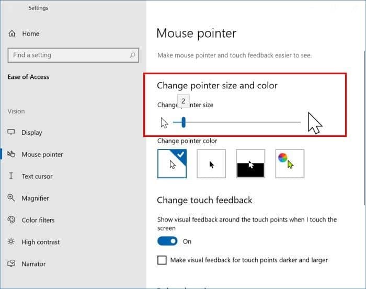Click the Mouse pointer sidebar icon
The image size is (366, 289).
tap(11, 154)
